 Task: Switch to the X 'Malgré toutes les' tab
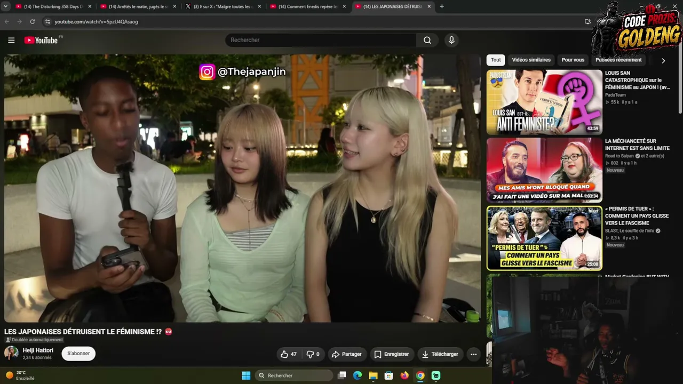click(x=223, y=6)
